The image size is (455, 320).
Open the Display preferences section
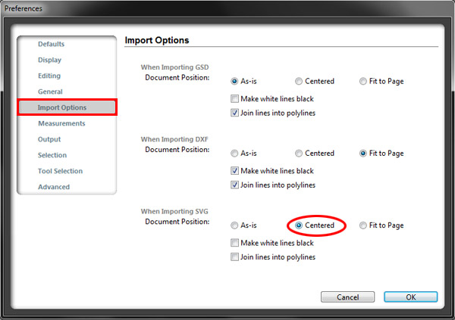(x=49, y=60)
